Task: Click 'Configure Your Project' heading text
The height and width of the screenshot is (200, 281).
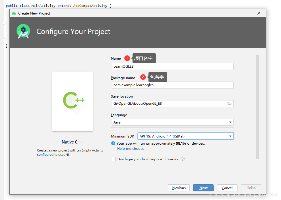Action: point(73,31)
